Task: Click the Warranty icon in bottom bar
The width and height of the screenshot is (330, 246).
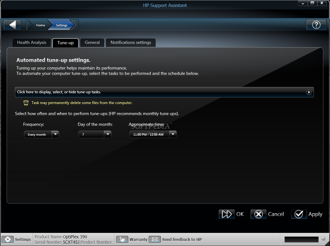Action: [x=122, y=239]
